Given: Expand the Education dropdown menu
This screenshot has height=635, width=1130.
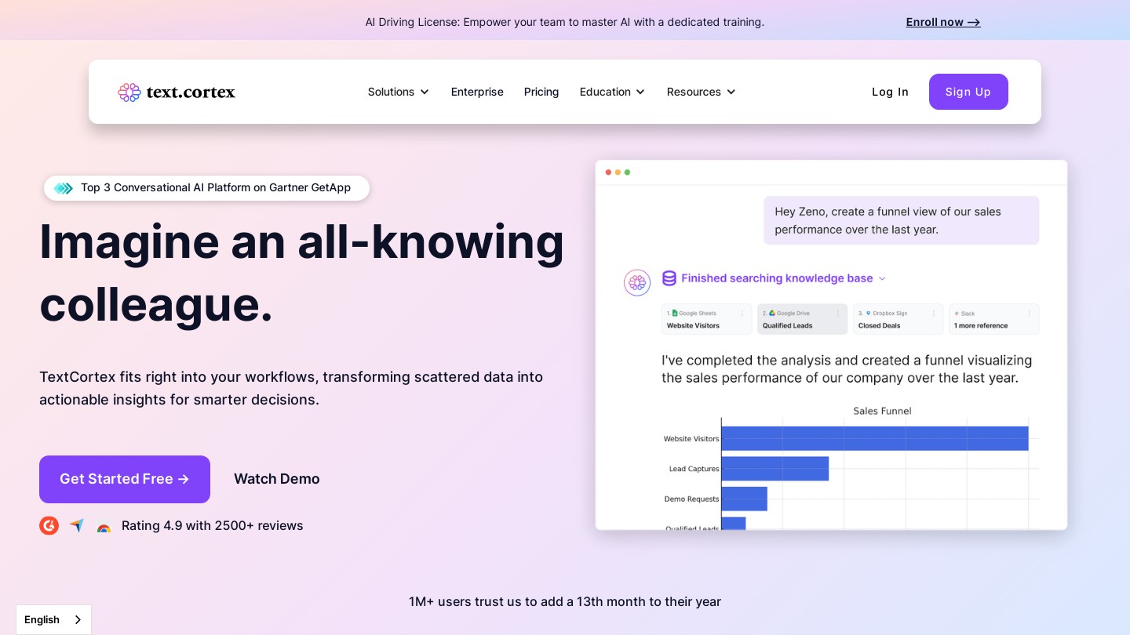Looking at the screenshot, I should coord(612,92).
